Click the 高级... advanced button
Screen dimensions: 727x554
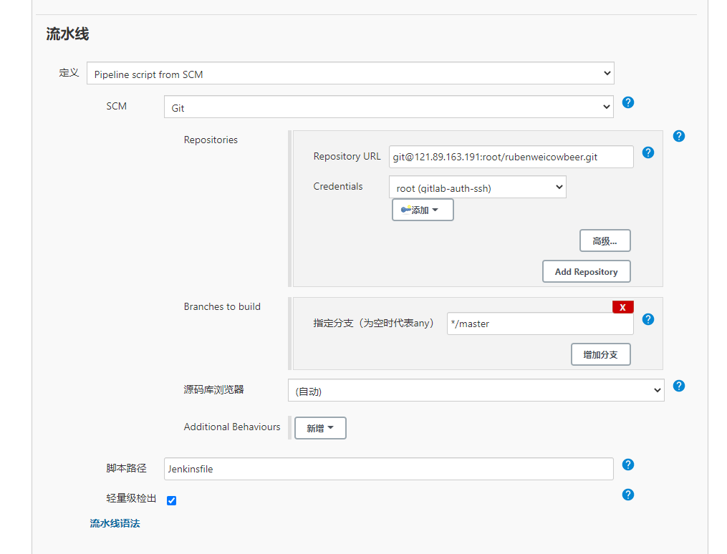point(605,241)
